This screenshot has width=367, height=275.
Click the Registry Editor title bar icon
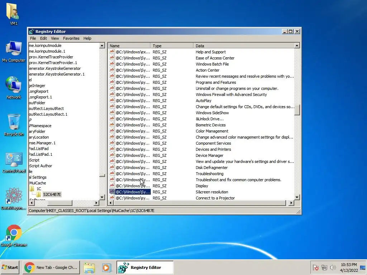coord(32,32)
